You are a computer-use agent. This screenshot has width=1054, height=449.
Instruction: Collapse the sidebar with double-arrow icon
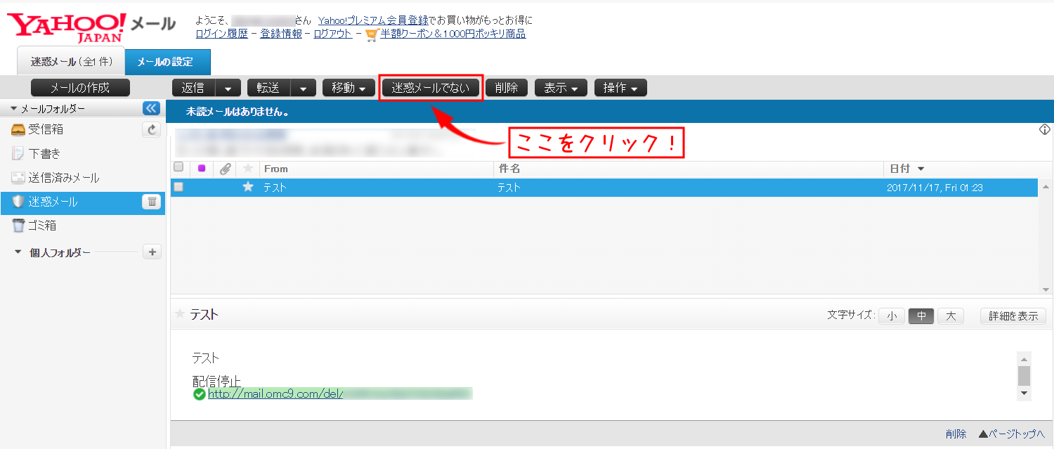pyautogui.click(x=151, y=108)
